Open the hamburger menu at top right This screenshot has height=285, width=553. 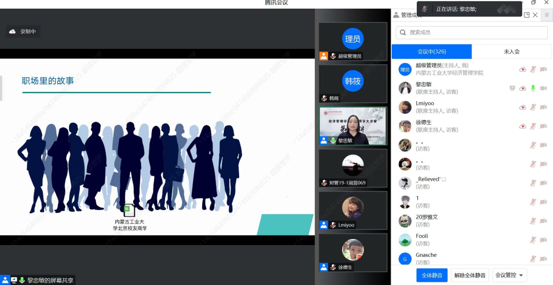(x=546, y=15)
